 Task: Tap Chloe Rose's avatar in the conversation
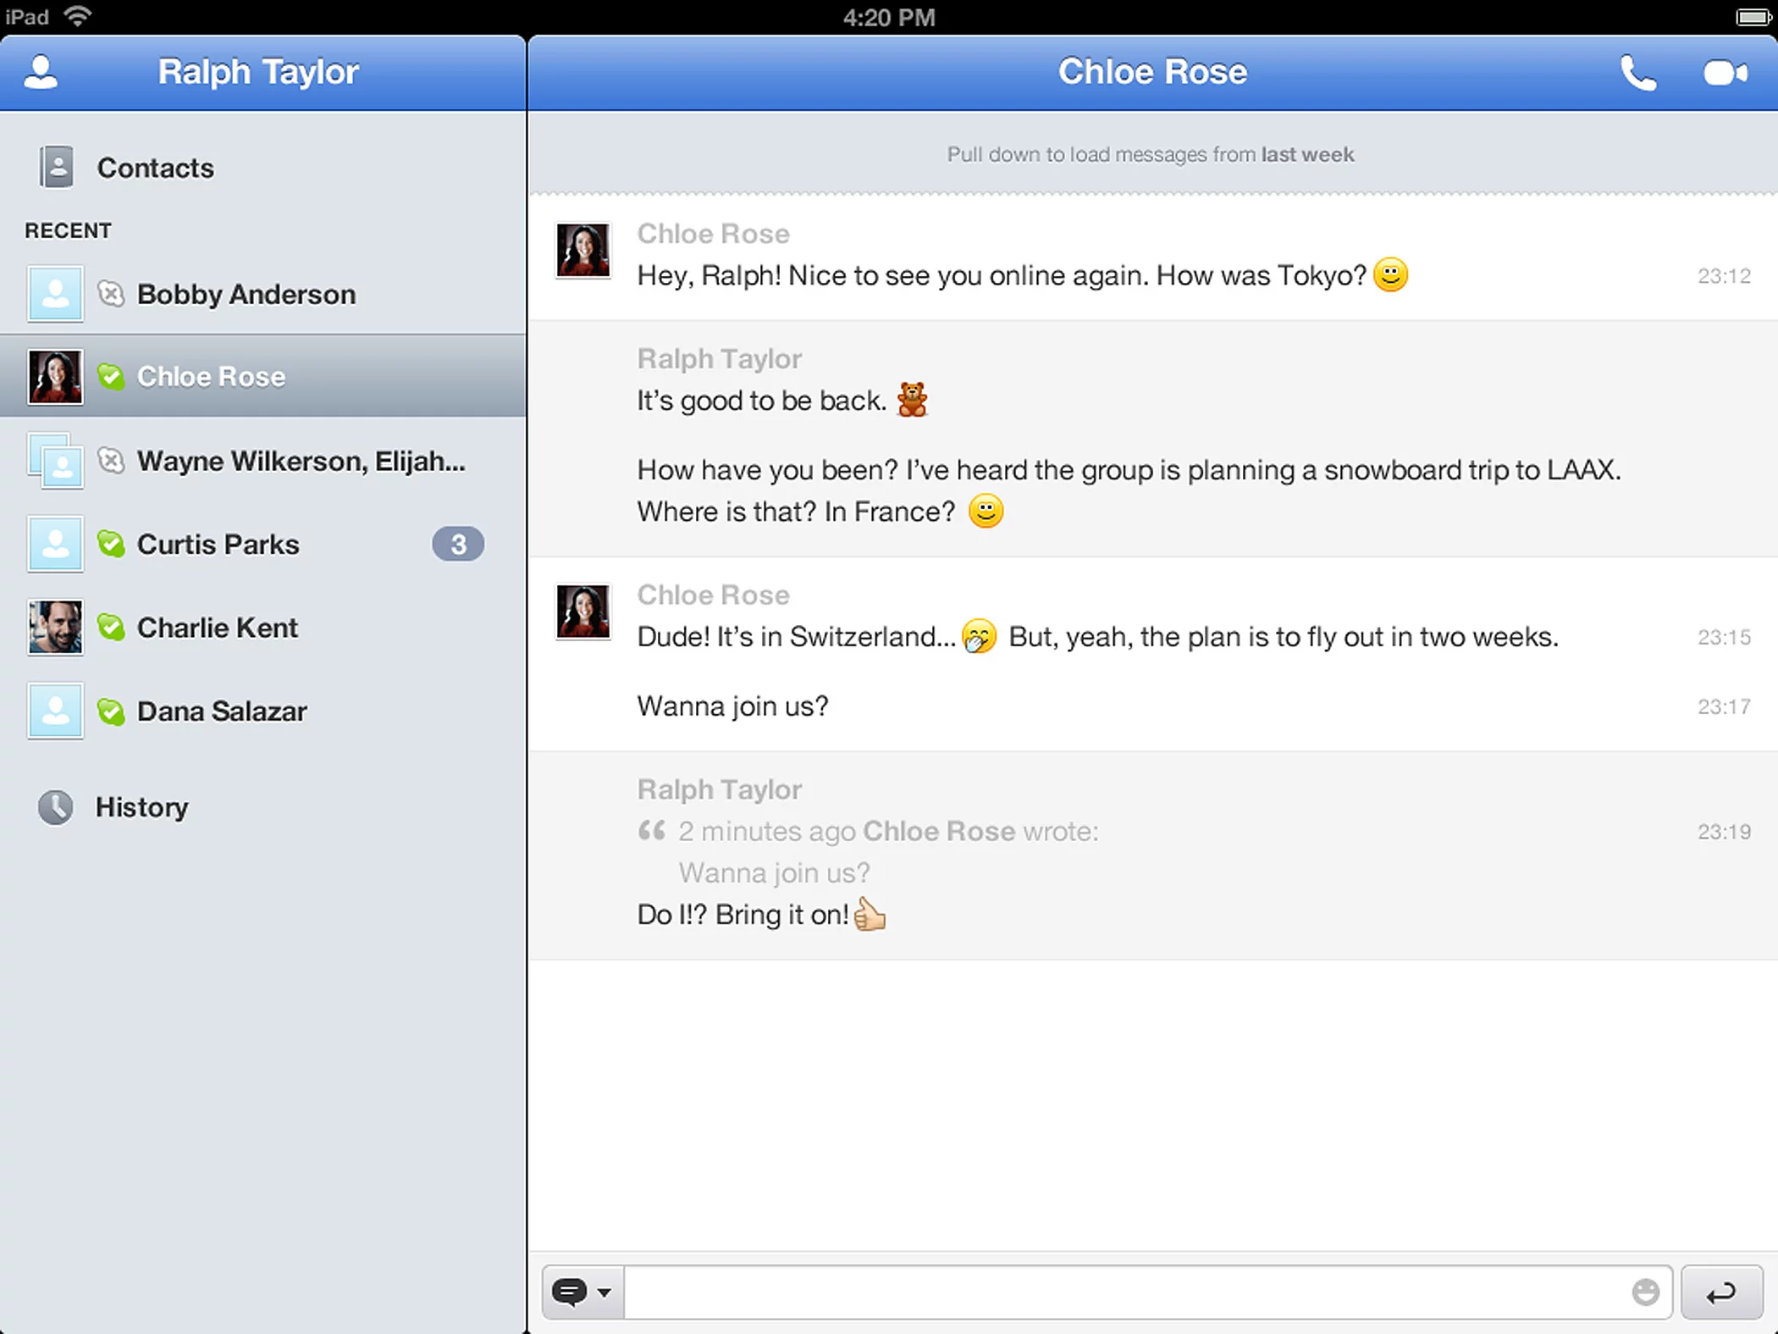click(x=583, y=249)
